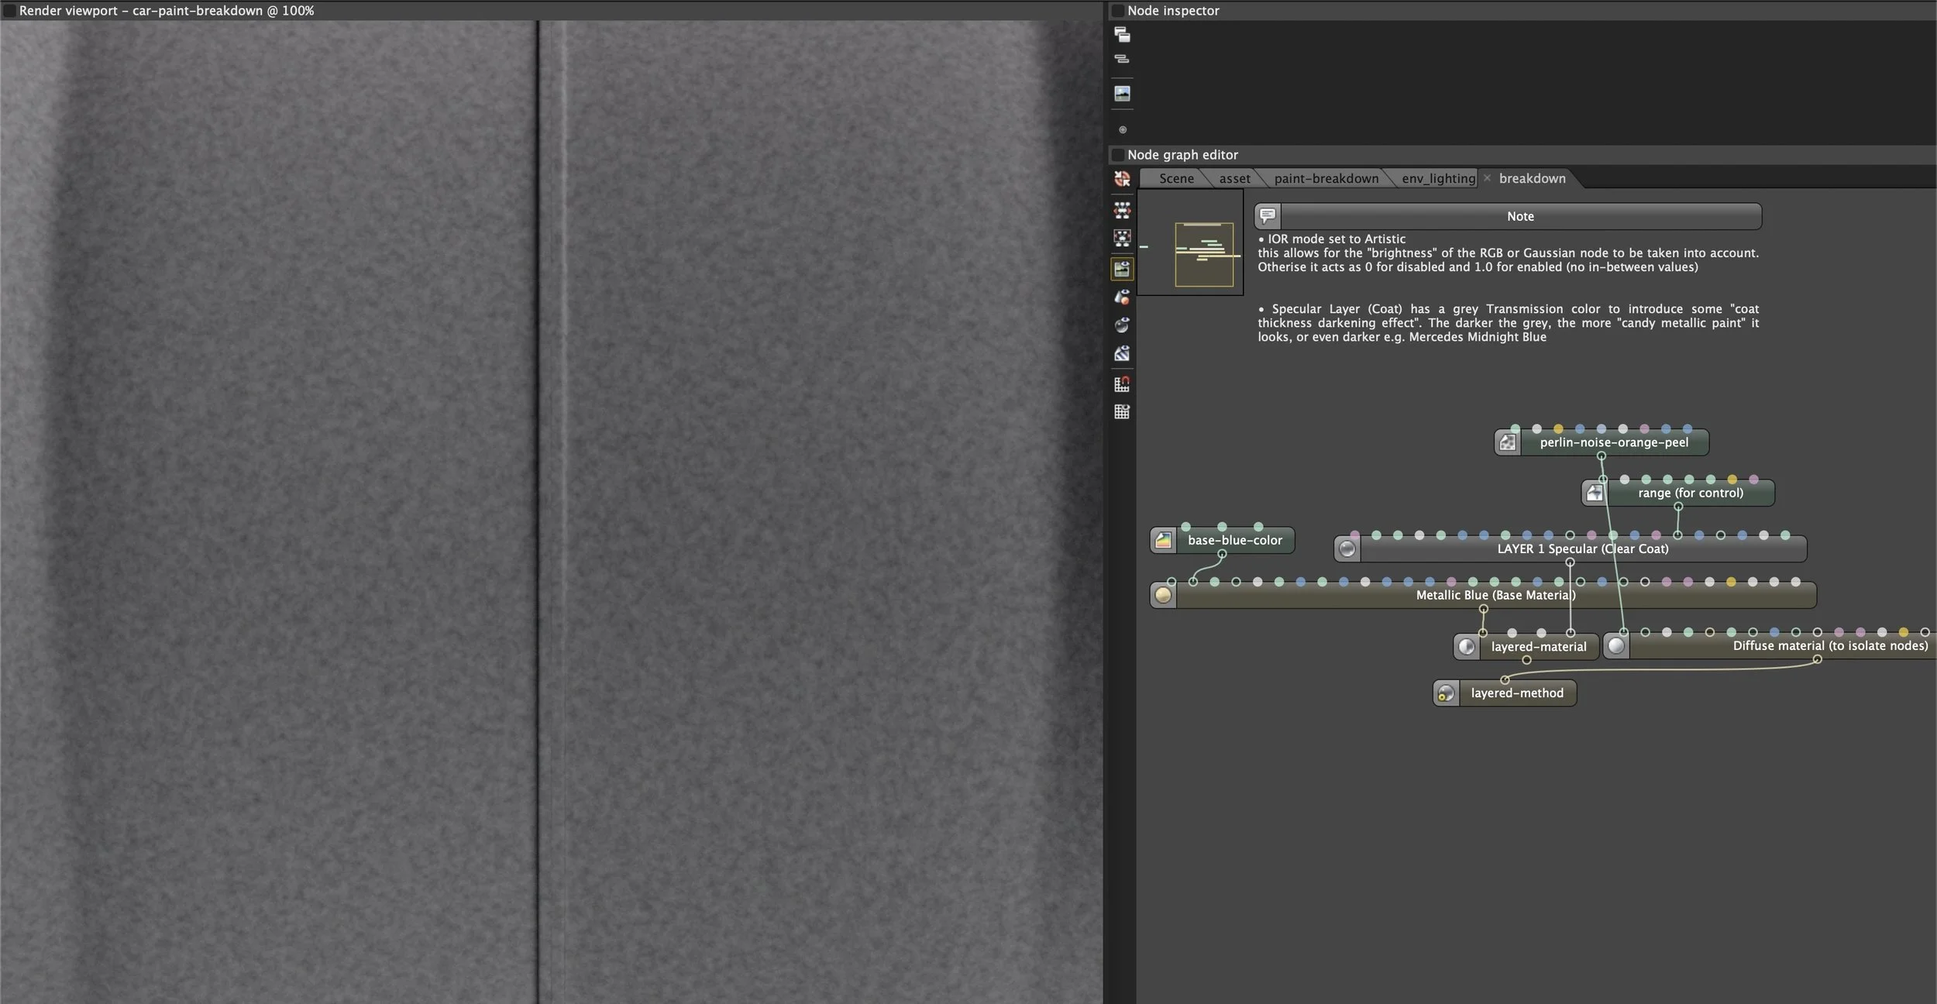The width and height of the screenshot is (1937, 1004).
Task: Expand all nodes in Node inspector
Action: 1122,34
